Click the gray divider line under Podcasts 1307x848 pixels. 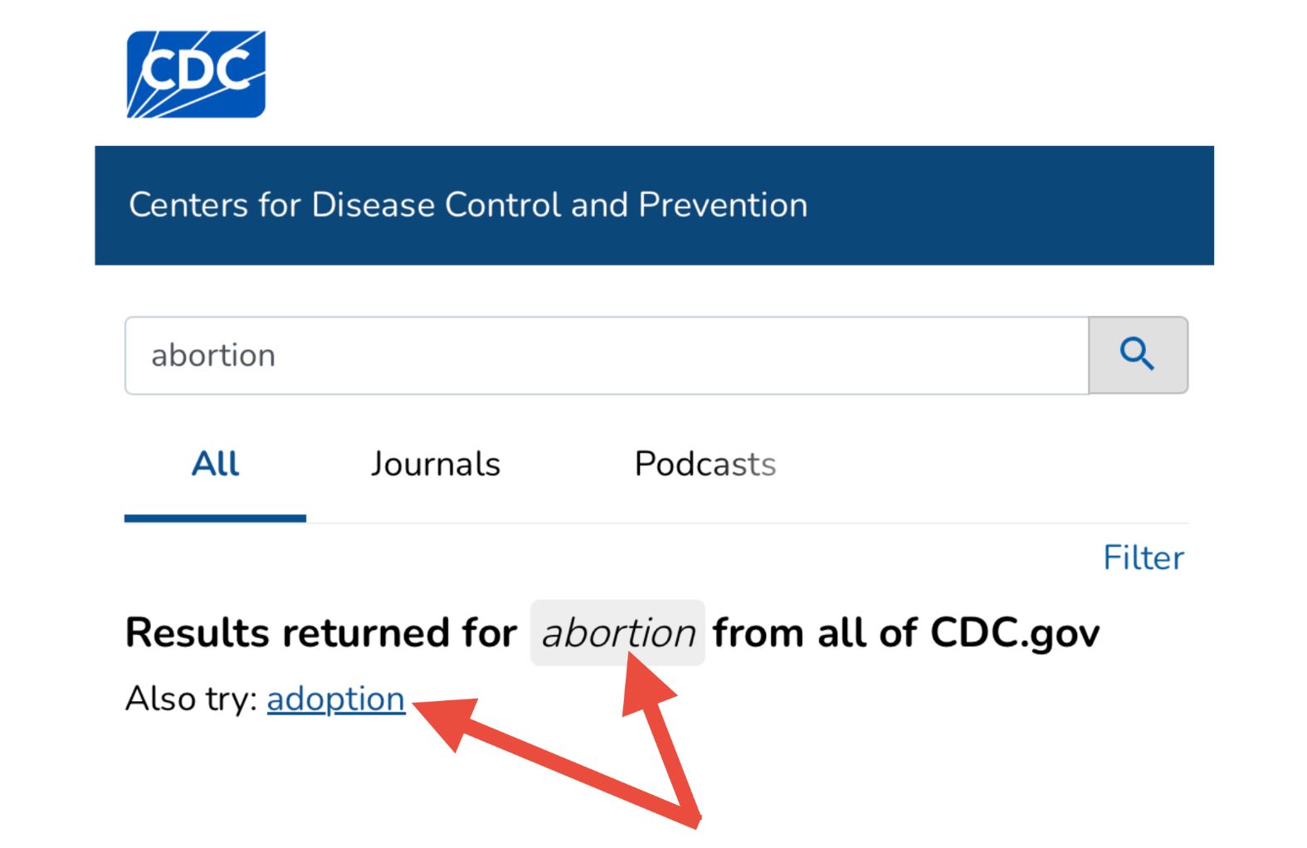coord(705,523)
